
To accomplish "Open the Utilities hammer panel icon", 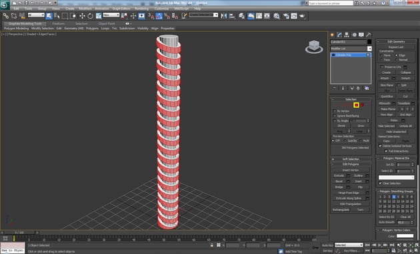I will point(369,35).
